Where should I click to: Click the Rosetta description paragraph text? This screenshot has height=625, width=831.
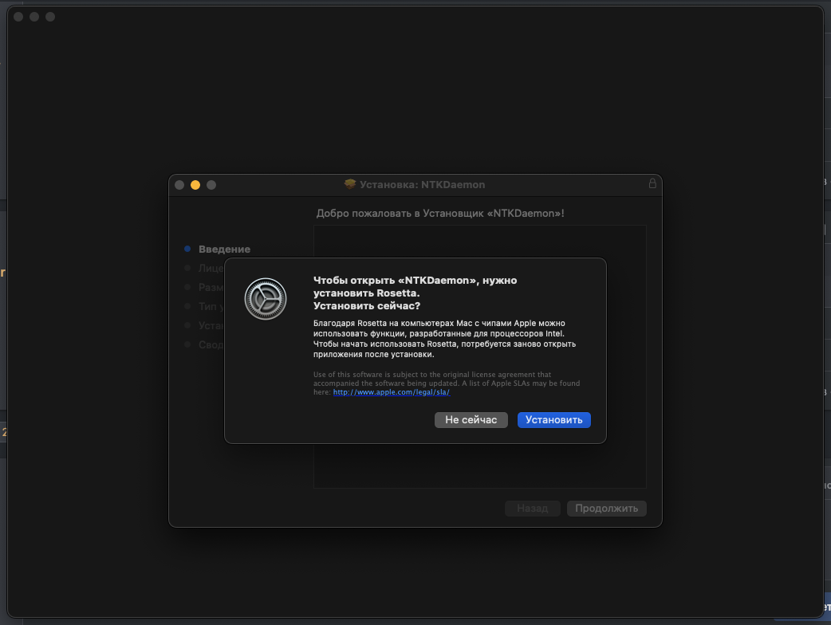[x=444, y=339]
